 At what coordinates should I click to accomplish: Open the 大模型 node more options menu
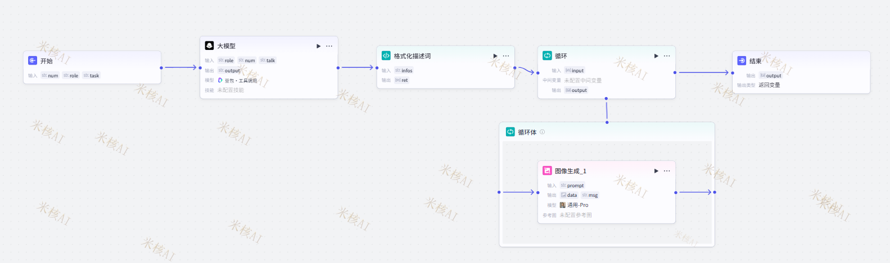tap(329, 46)
